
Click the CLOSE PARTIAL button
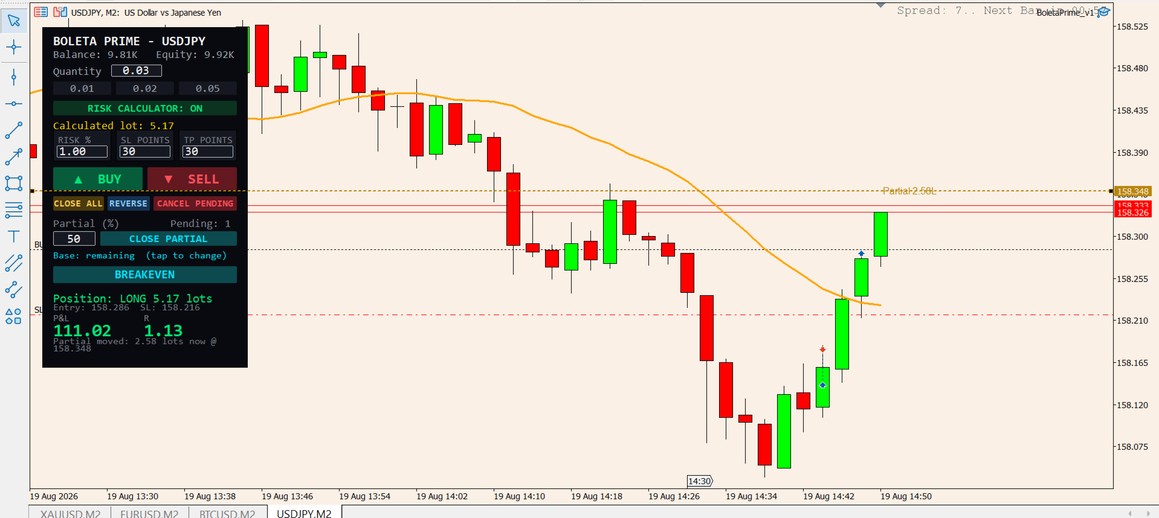point(169,238)
